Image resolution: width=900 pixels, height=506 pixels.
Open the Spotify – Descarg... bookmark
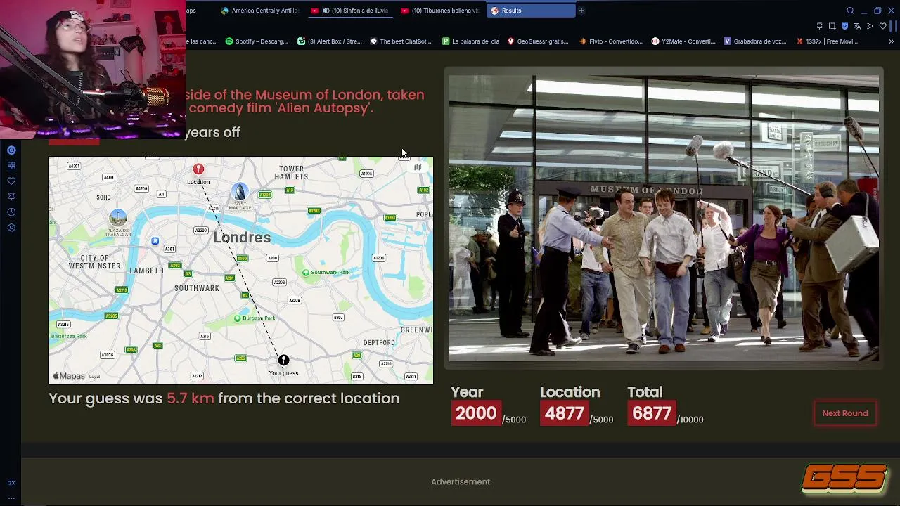point(256,41)
